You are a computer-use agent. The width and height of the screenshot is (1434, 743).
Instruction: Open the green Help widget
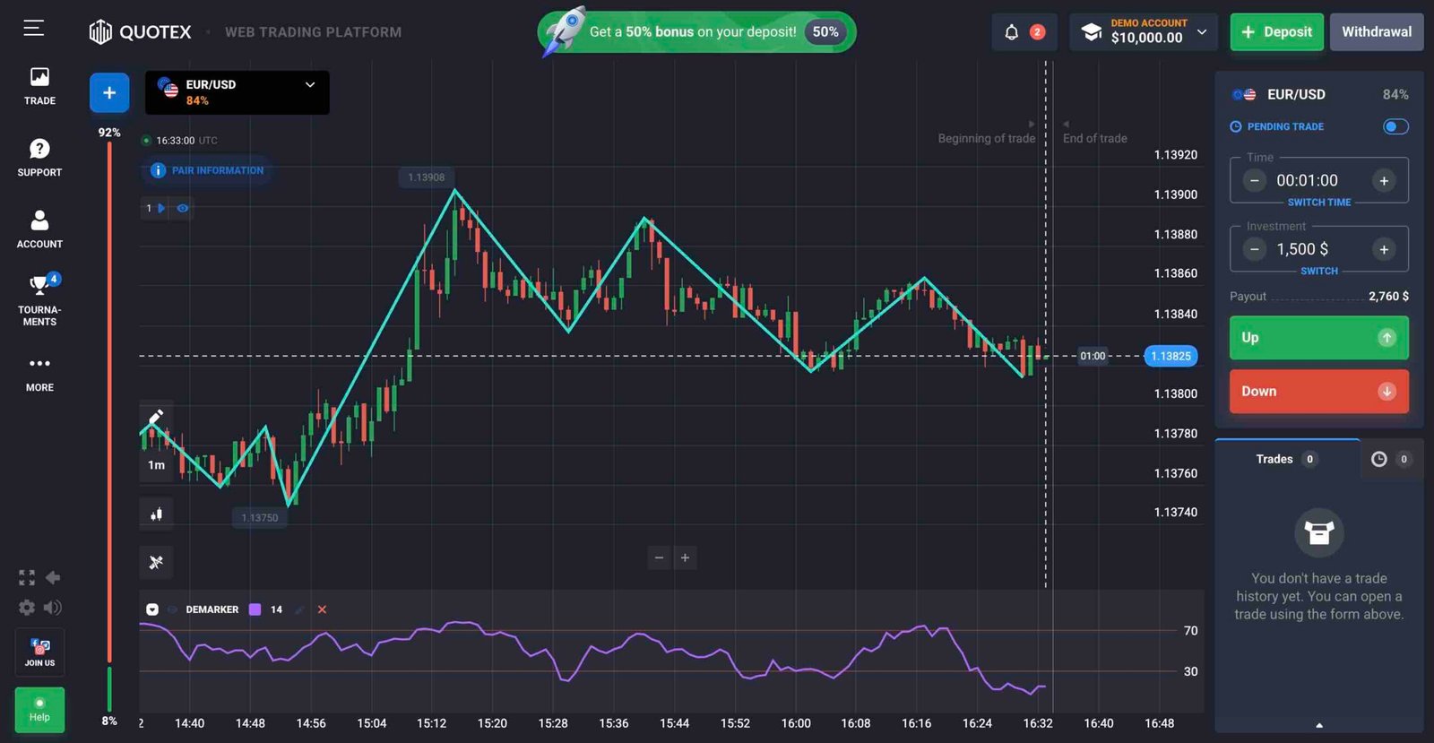(39, 710)
